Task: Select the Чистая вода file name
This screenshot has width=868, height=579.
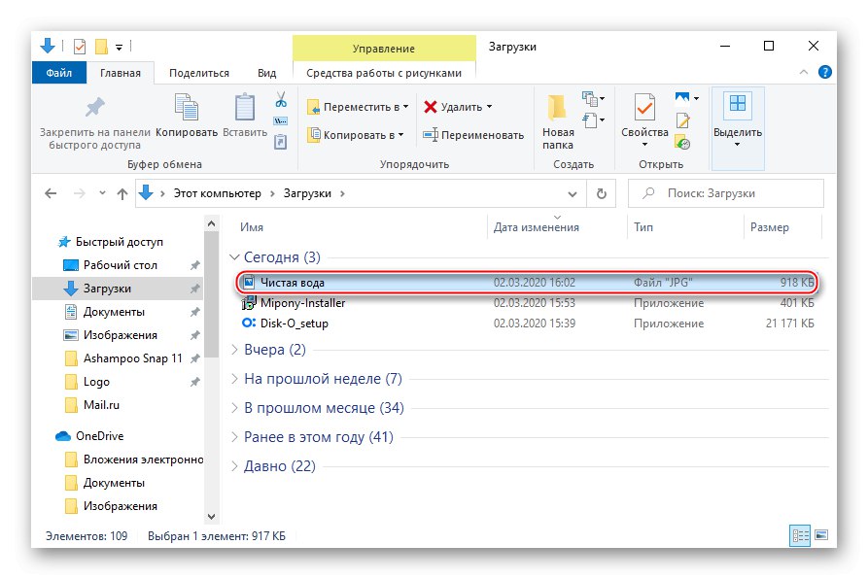Action: pos(293,283)
